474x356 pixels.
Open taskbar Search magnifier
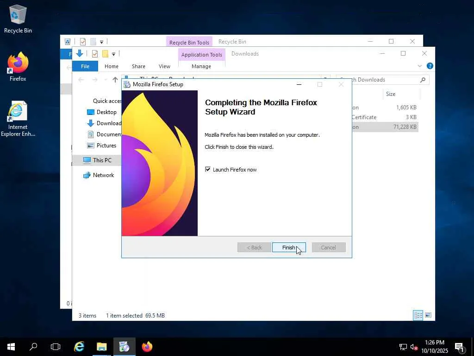click(x=33, y=347)
